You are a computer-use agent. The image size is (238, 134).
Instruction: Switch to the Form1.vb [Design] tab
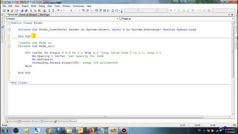coord(28,15)
